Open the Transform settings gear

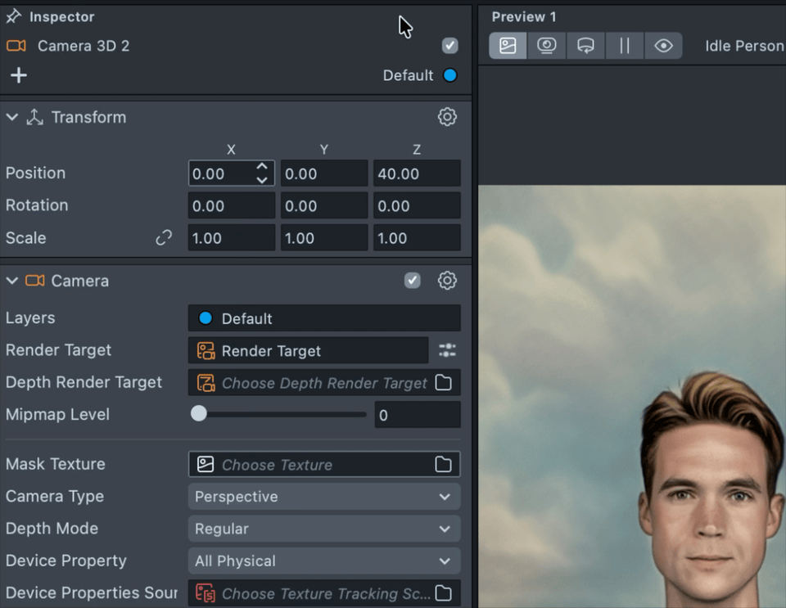(x=447, y=117)
